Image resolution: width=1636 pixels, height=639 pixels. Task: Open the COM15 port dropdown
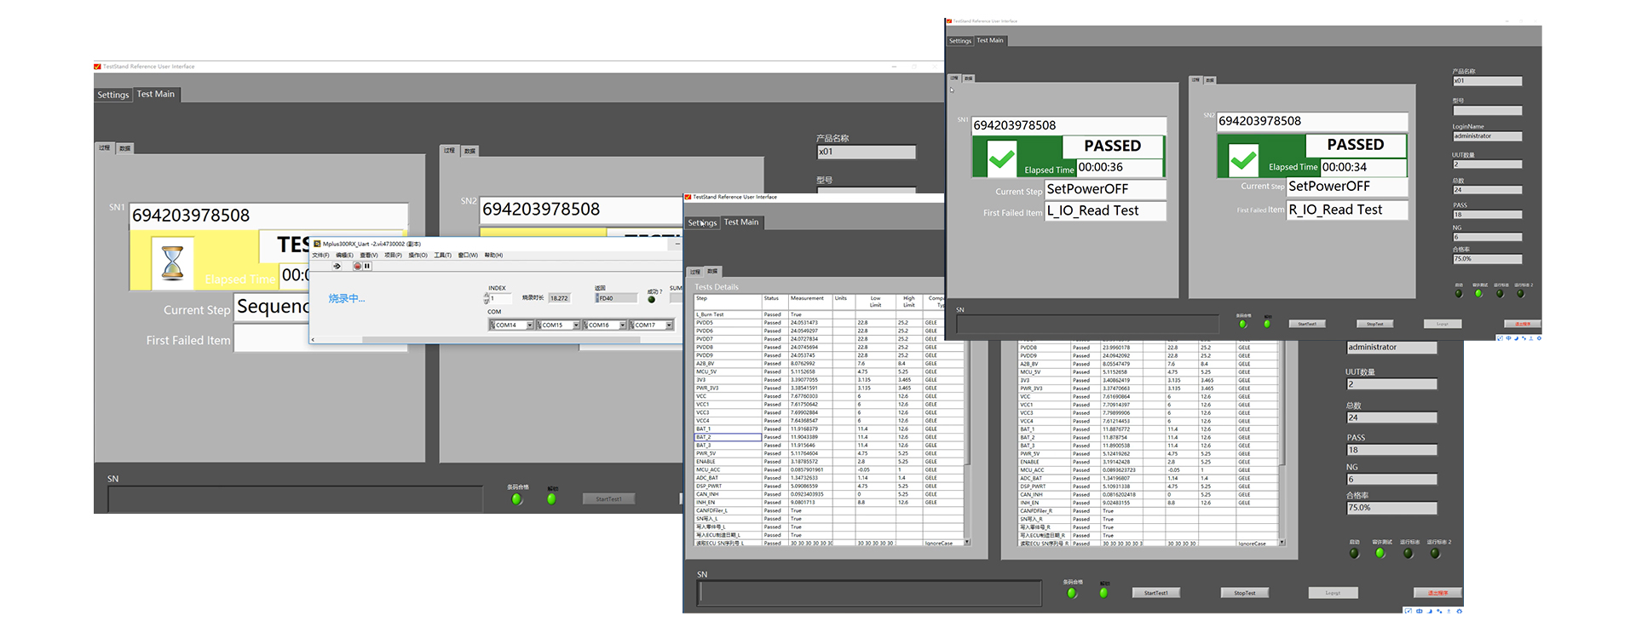[x=576, y=325]
